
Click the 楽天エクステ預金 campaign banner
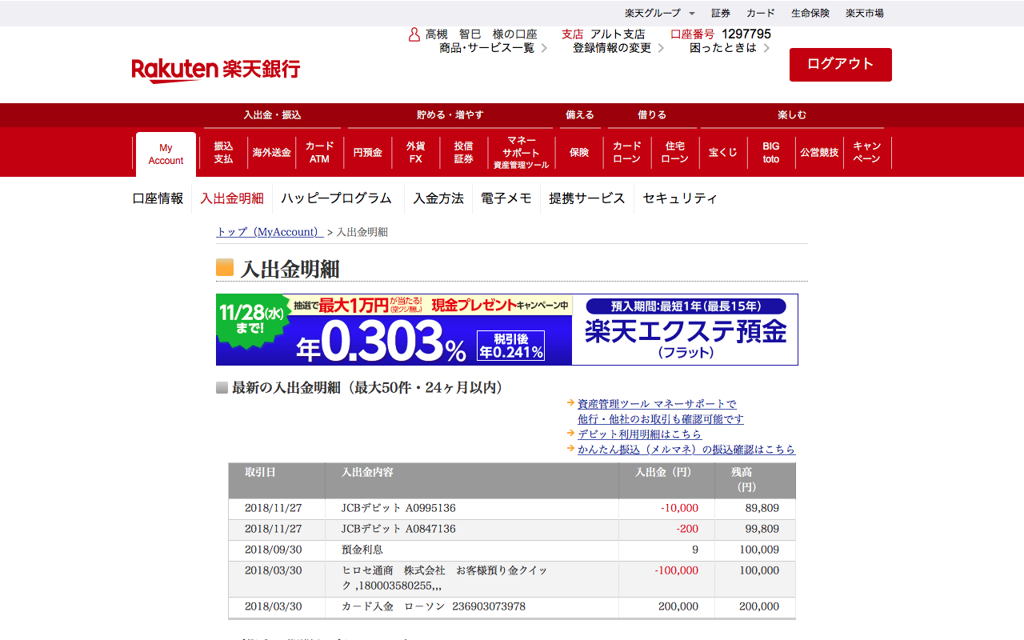pos(507,330)
